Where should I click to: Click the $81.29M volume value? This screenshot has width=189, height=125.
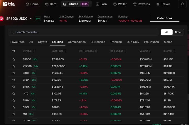[x=145, y=94]
